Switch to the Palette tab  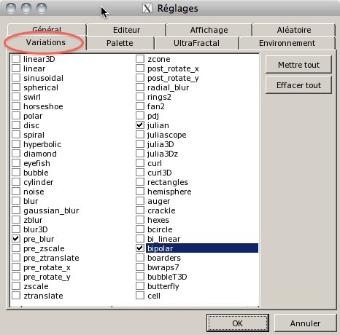pos(120,43)
